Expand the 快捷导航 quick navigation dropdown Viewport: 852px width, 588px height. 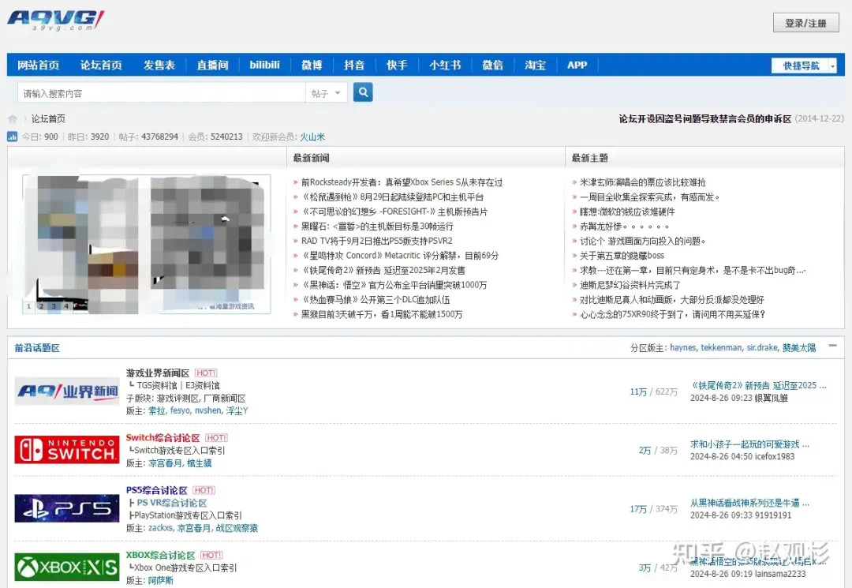click(x=804, y=66)
